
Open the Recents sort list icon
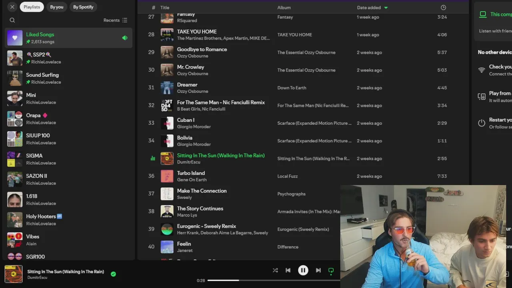click(x=125, y=20)
